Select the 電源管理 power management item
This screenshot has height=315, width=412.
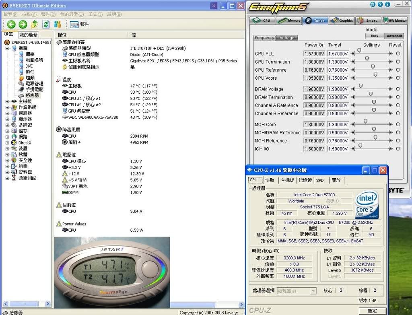click(x=34, y=84)
